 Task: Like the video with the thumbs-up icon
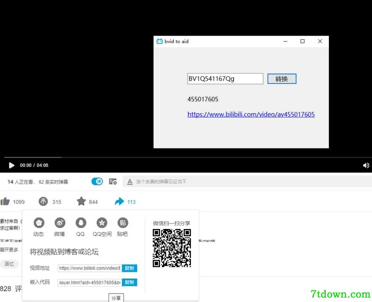(x=5, y=201)
